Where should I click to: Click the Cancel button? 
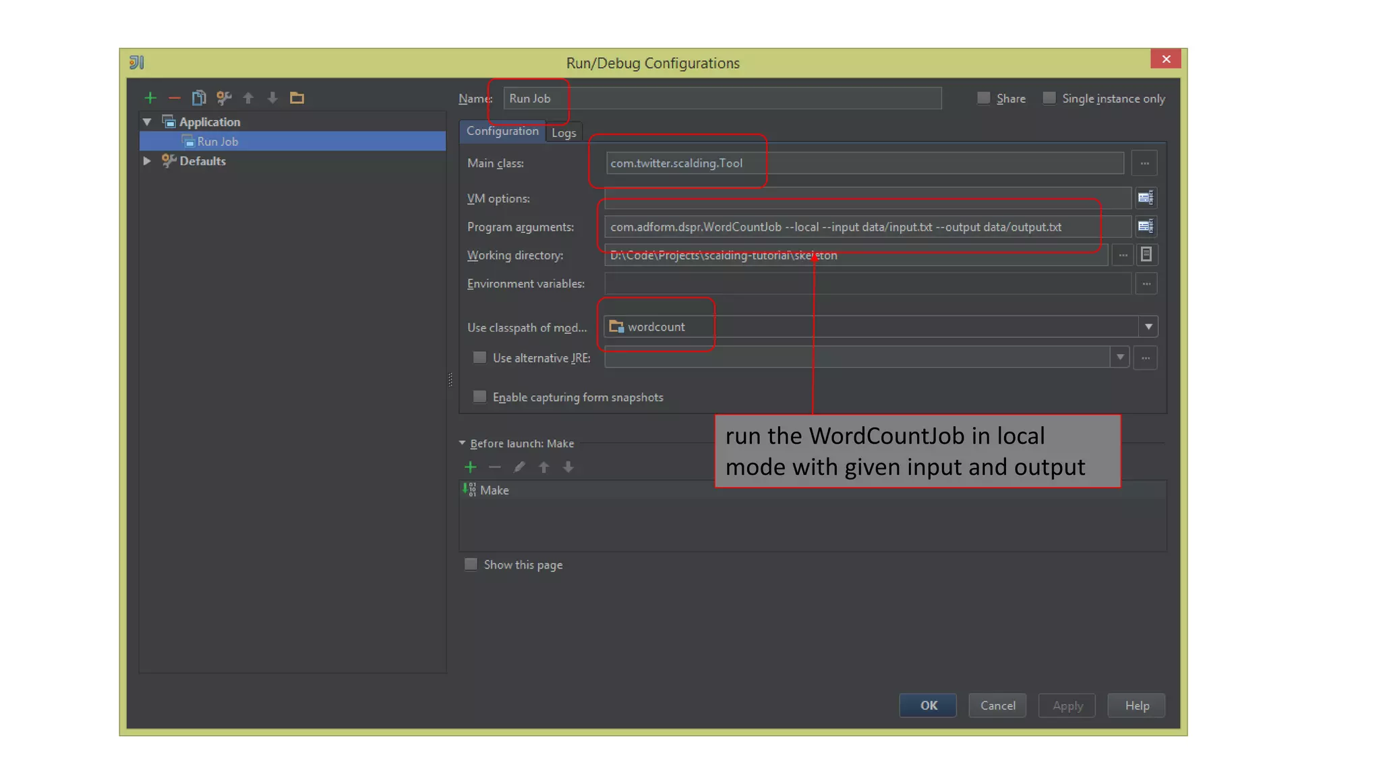point(997,706)
